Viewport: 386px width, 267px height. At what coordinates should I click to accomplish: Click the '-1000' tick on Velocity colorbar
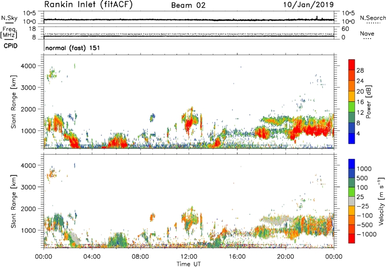[367, 234]
